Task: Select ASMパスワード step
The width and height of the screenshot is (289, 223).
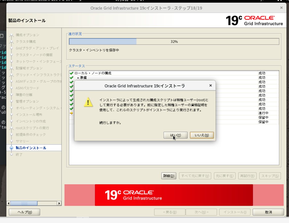Action: point(28,88)
